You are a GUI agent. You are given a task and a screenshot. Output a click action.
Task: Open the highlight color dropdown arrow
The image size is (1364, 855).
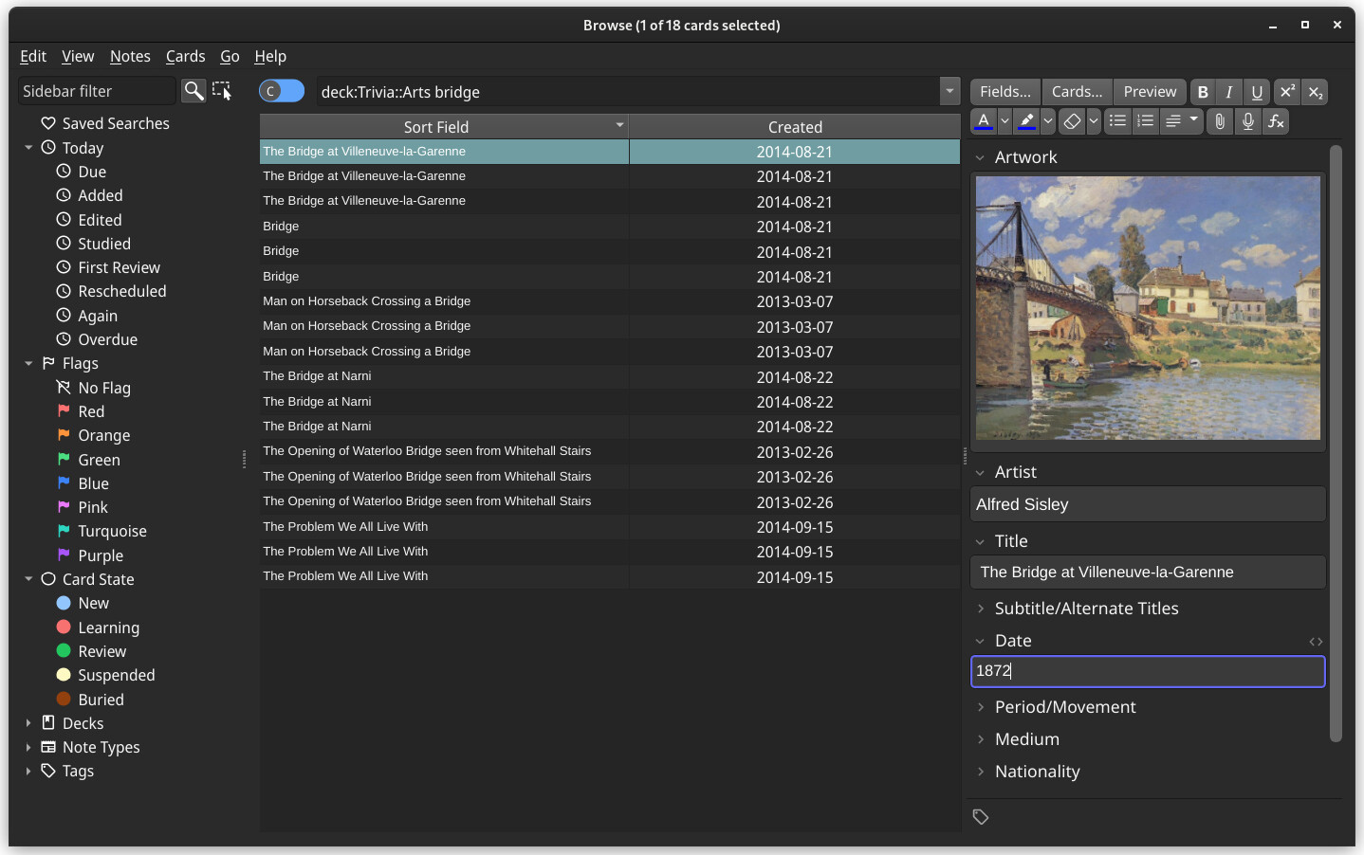click(x=1047, y=121)
